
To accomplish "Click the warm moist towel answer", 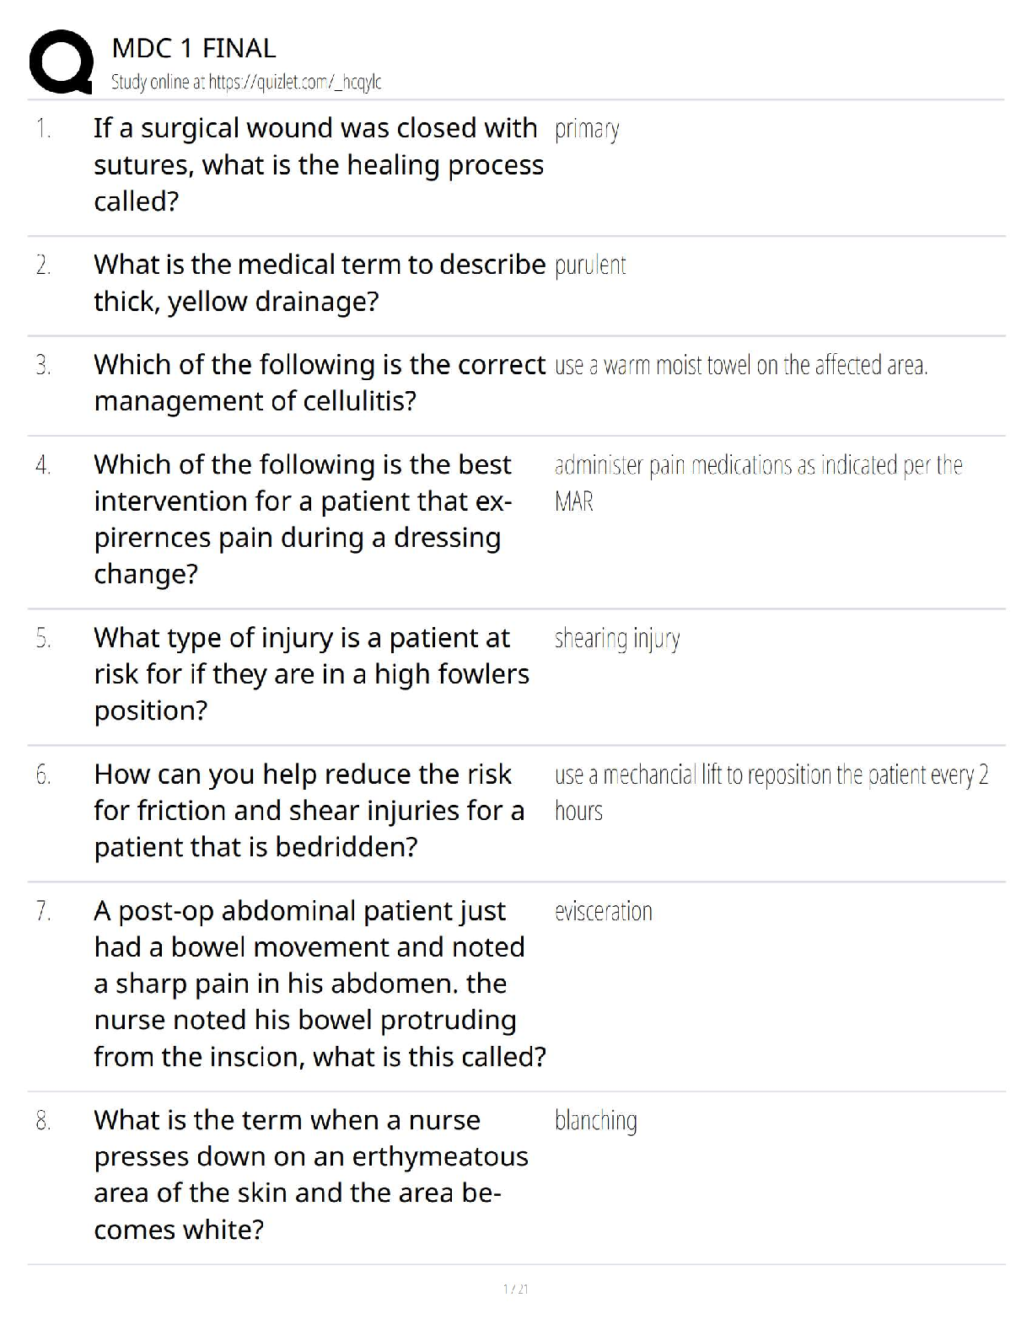I will point(741,365).
